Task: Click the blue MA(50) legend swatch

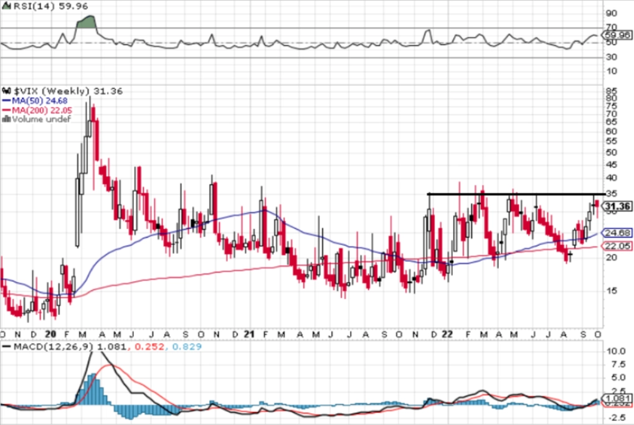Action: coord(6,101)
